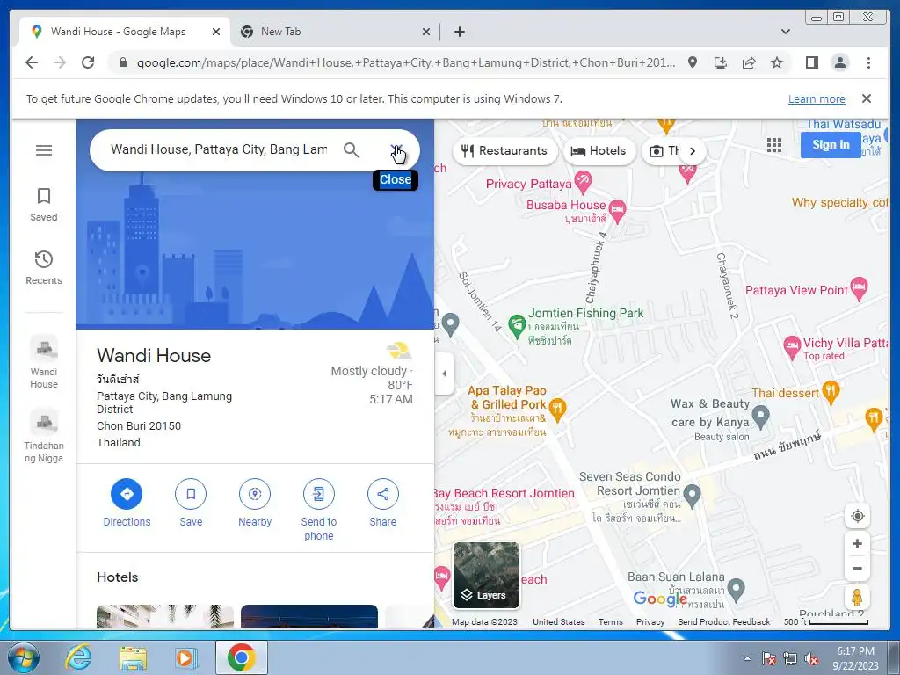Go back to previous page
Image resolution: width=900 pixels, height=675 pixels.
click(x=32, y=62)
